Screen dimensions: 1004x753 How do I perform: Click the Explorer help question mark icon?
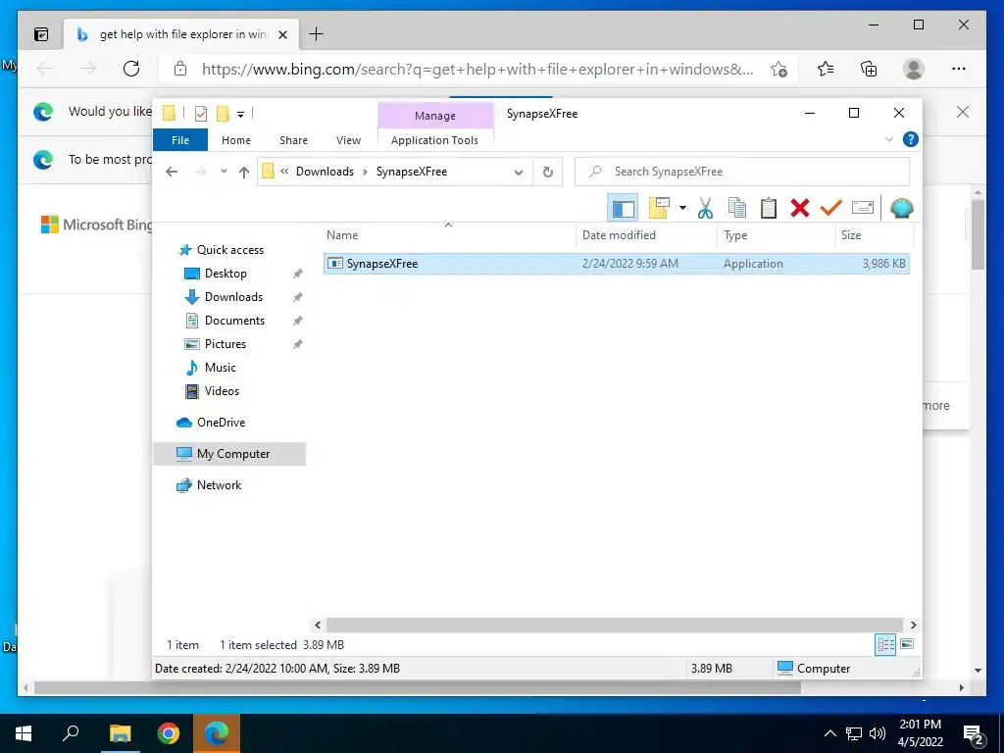(911, 139)
